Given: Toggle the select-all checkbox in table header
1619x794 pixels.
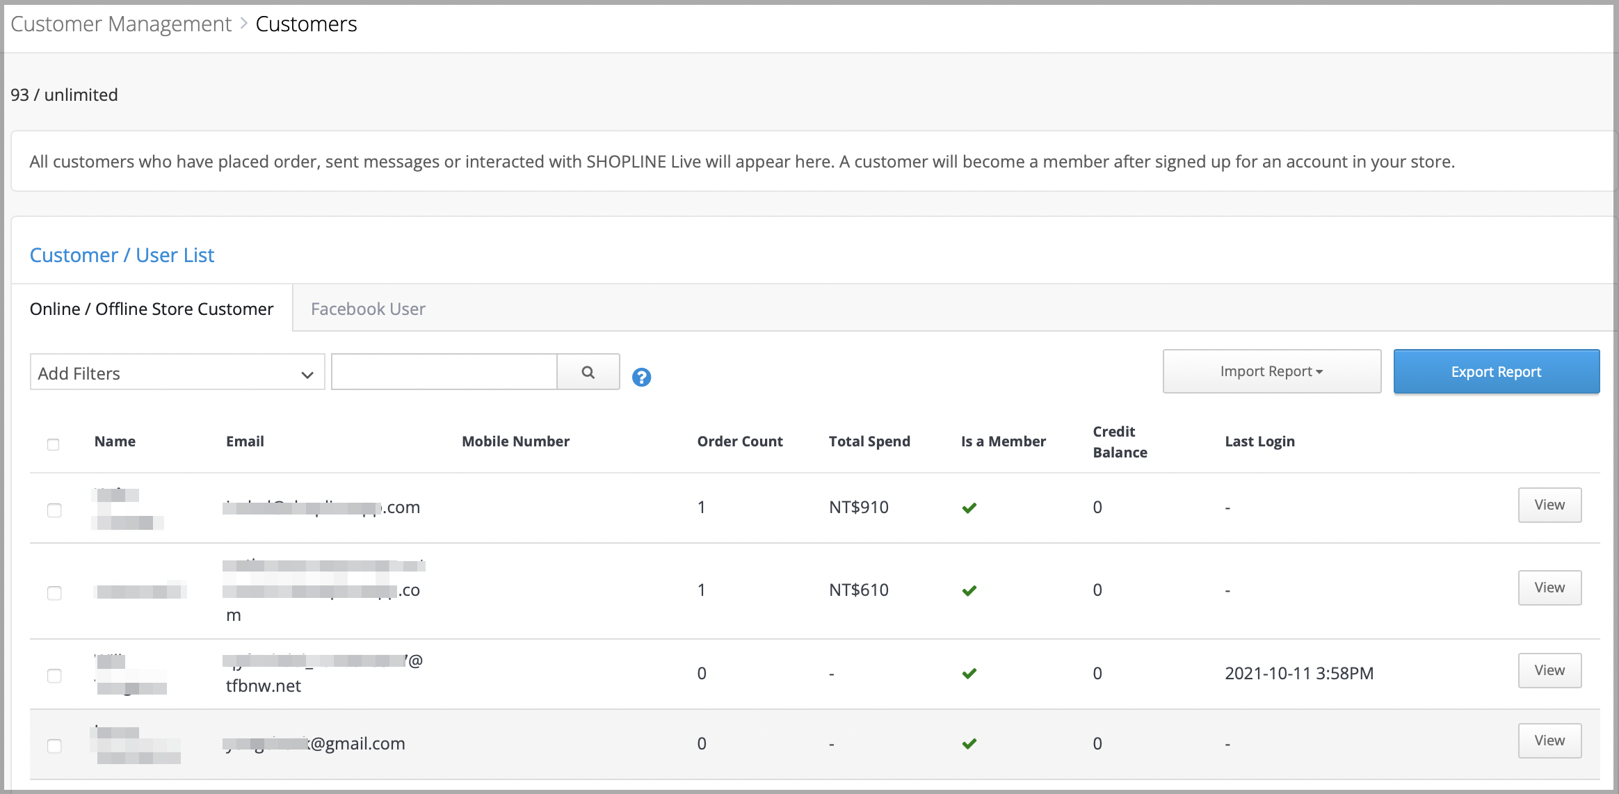Looking at the screenshot, I should pos(53,444).
